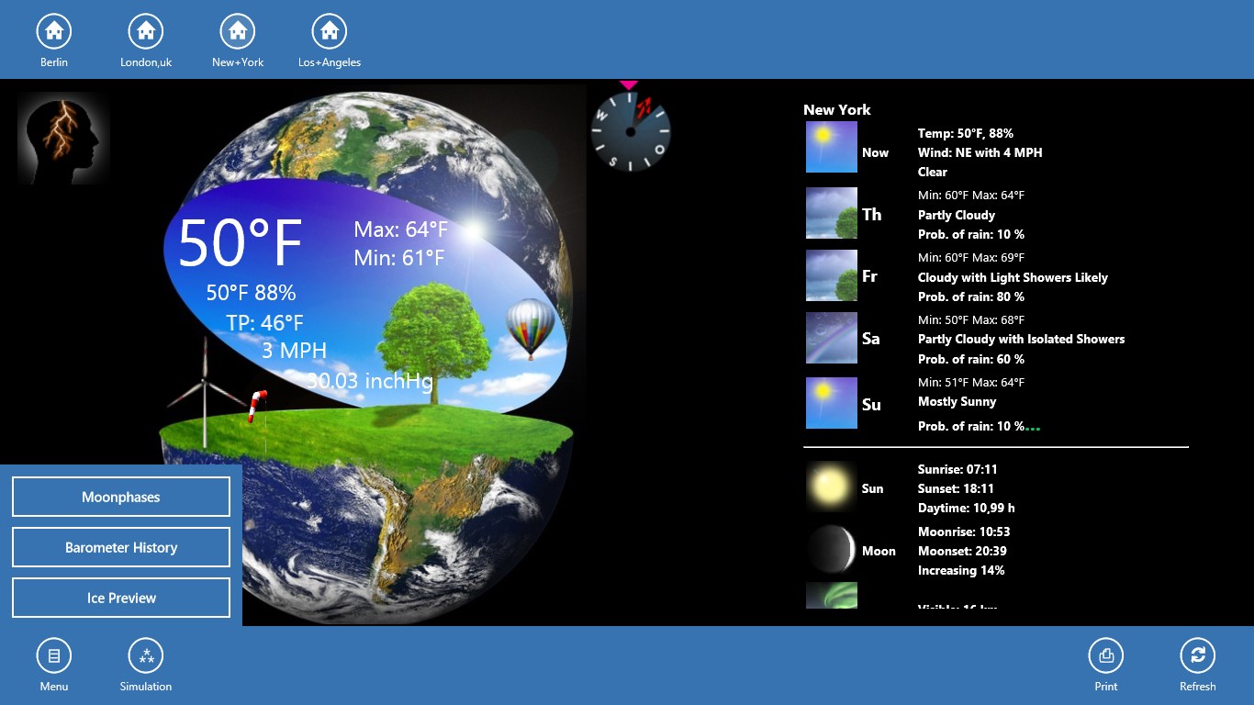Select the Now current conditions thumbnail
This screenshot has width=1254, height=705.
click(x=831, y=147)
